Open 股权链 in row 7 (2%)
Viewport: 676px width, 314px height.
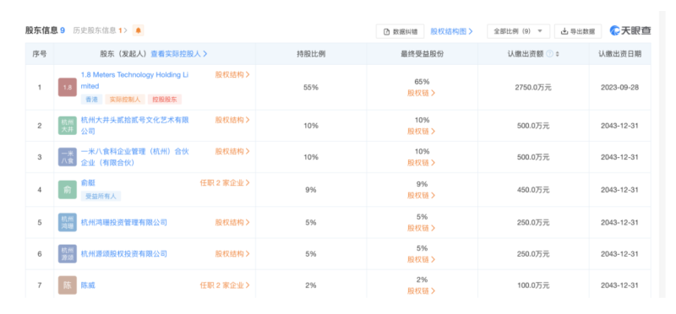[421, 291]
